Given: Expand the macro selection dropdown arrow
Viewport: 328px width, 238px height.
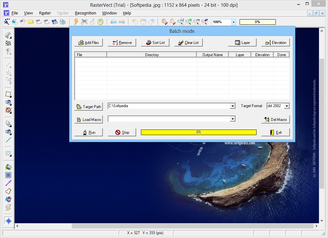Looking at the screenshot, I should pyautogui.click(x=233, y=119).
